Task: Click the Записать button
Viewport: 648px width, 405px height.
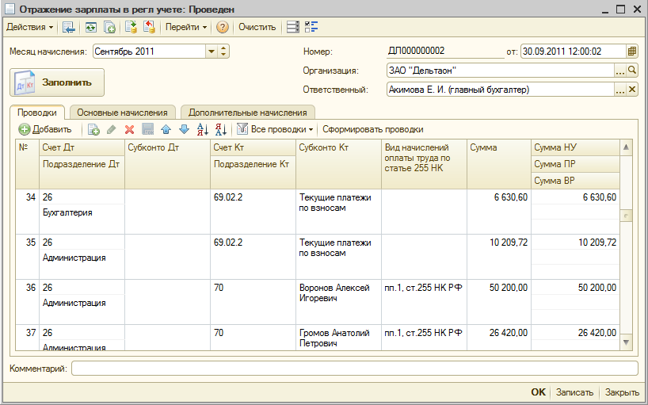Action: tap(574, 392)
